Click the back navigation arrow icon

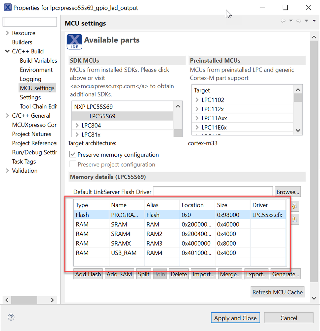pyautogui.click(x=283, y=21)
